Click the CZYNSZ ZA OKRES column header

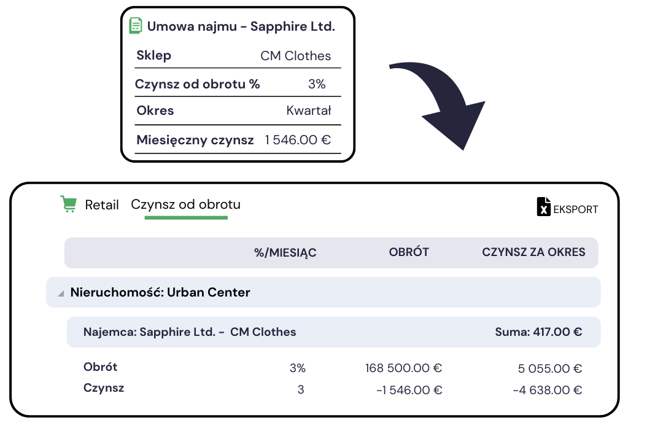coord(533,252)
